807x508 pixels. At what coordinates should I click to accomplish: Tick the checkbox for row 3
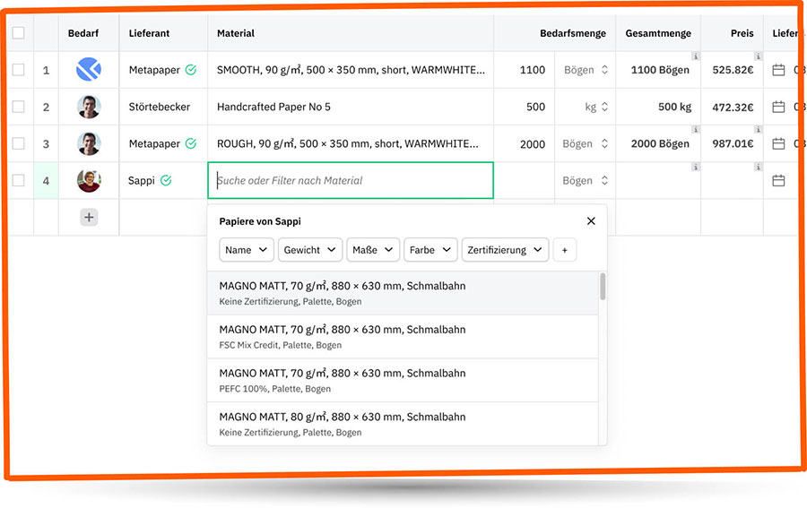pyautogui.click(x=19, y=143)
